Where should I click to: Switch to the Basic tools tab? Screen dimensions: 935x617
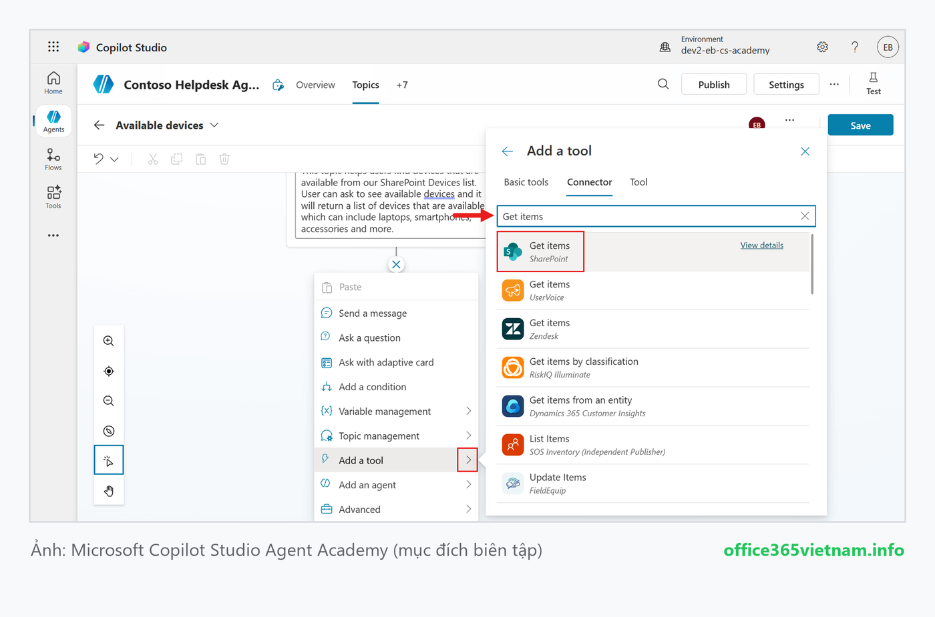pyautogui.click(x=526, y=182)
